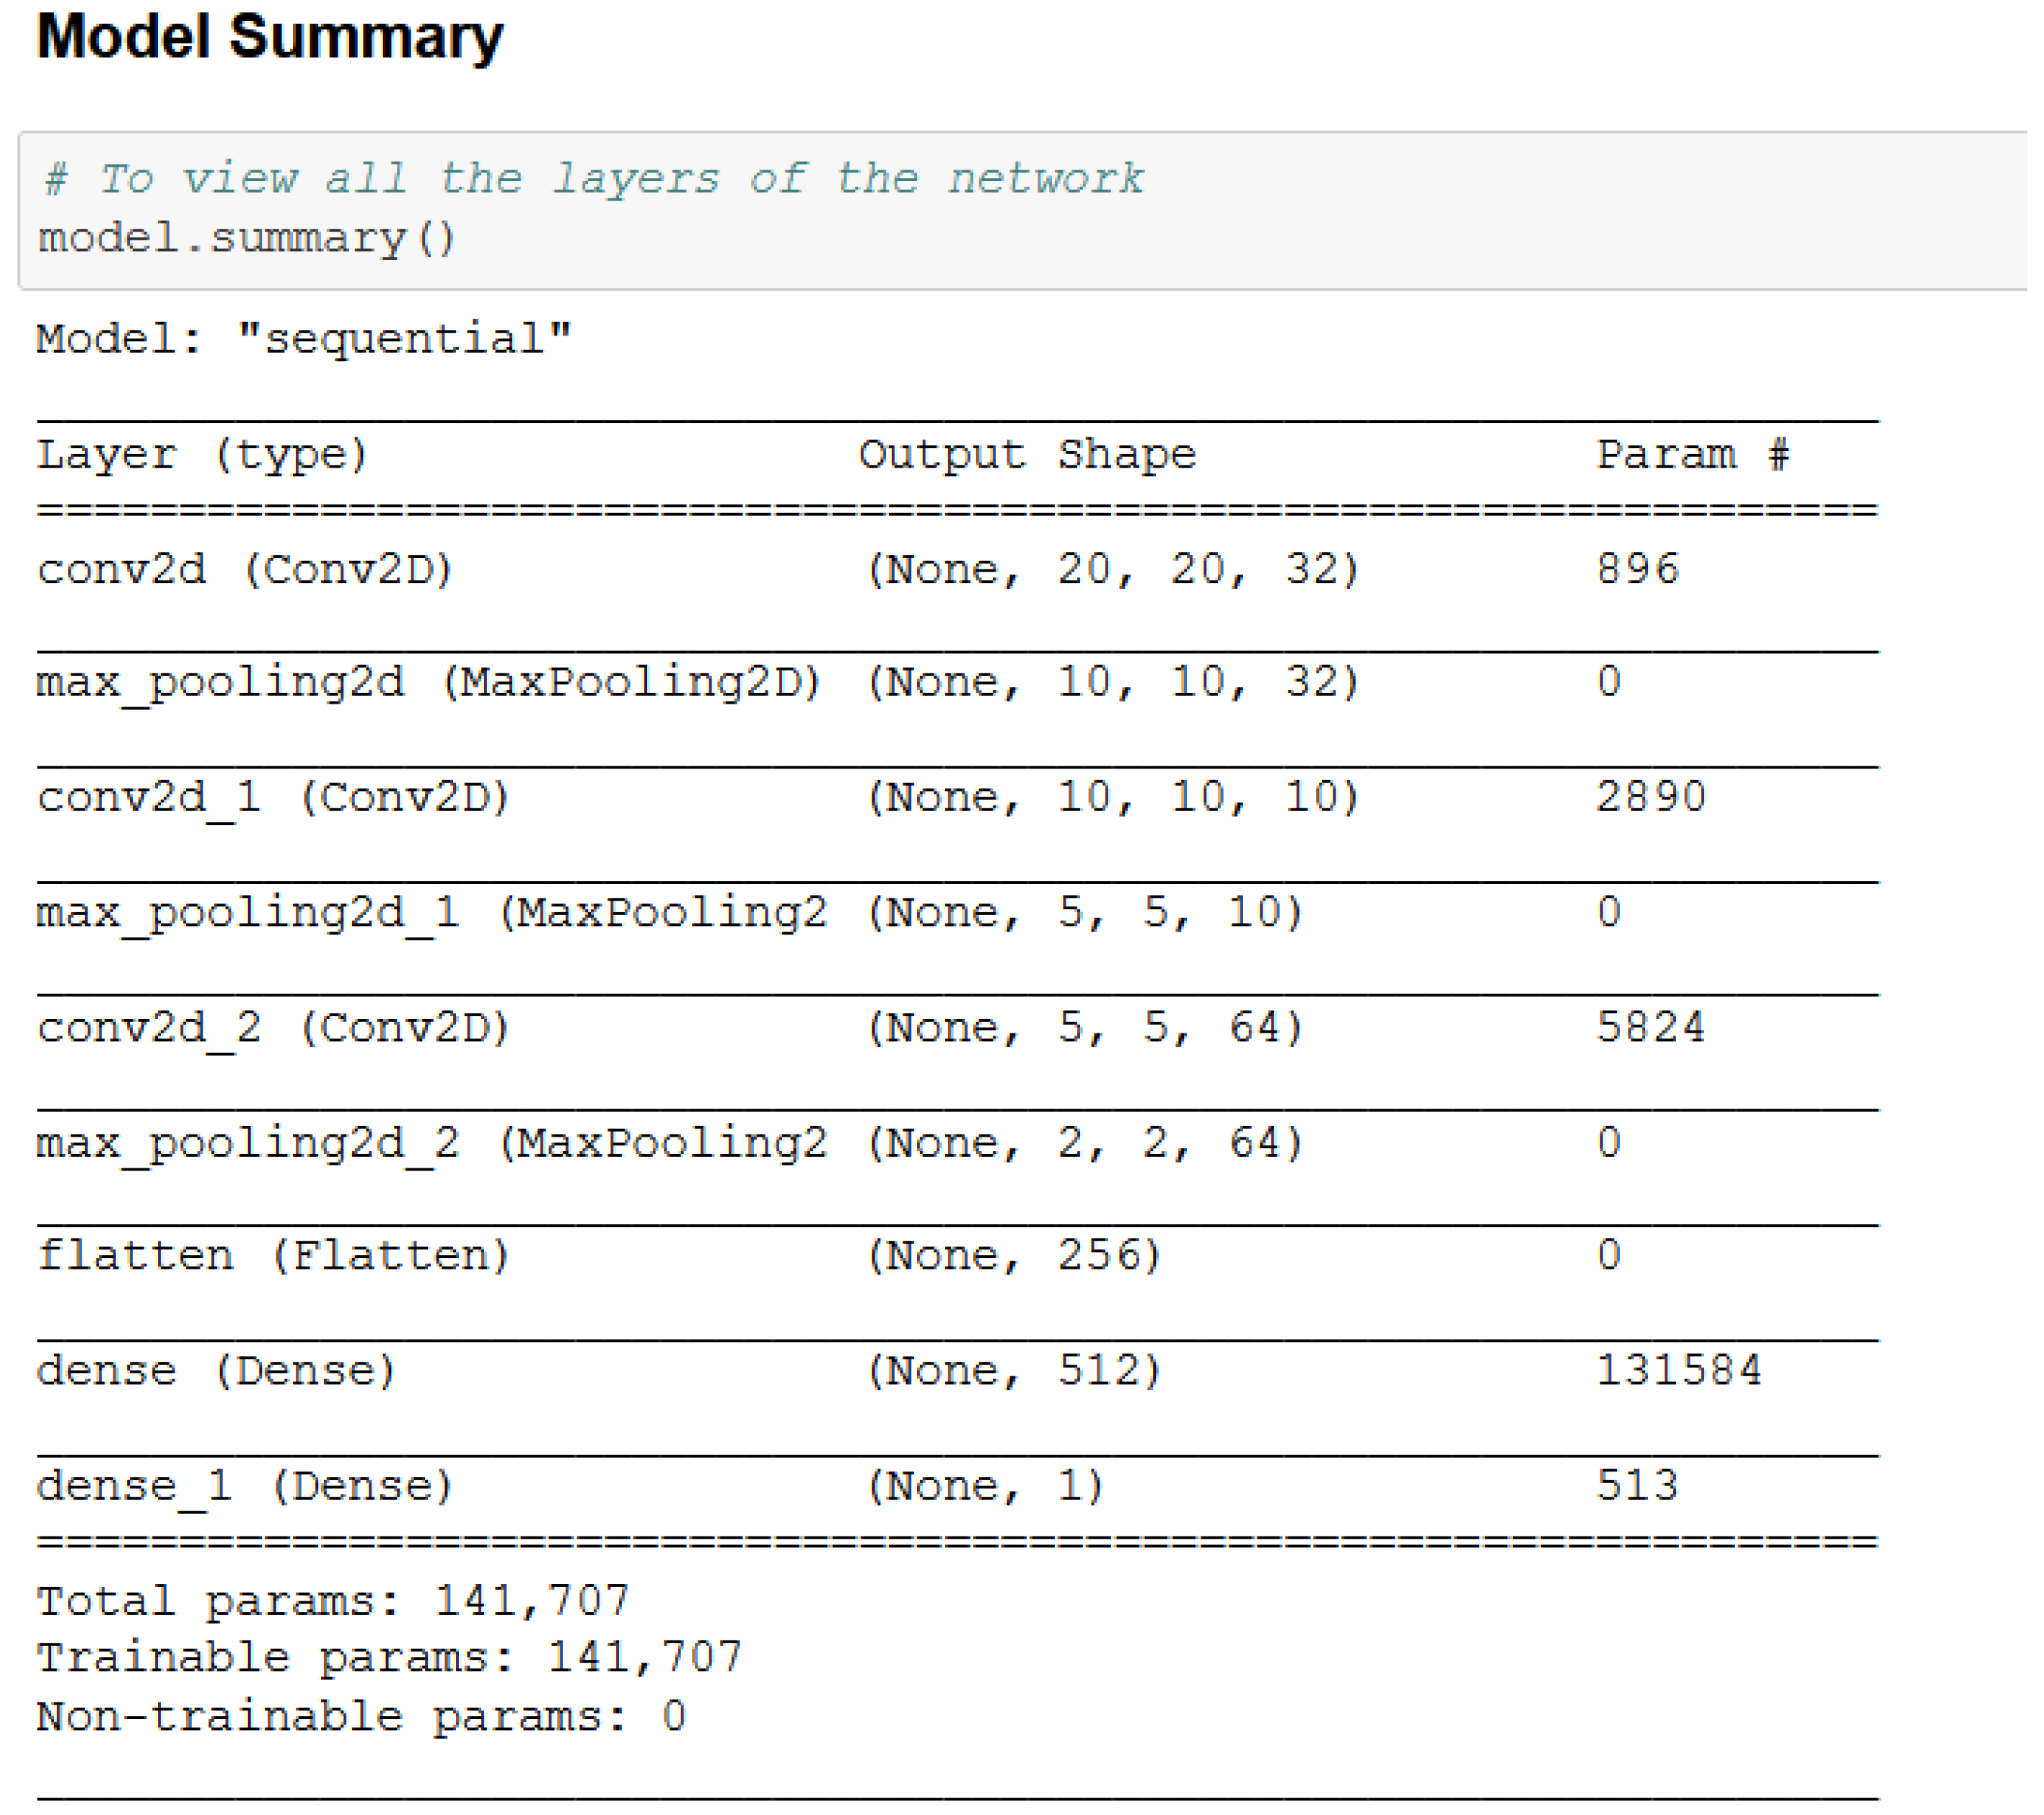This screenshot has height=1815, width=2044.
Task: Click the Output Shape column header
Action: (1028, 456)
